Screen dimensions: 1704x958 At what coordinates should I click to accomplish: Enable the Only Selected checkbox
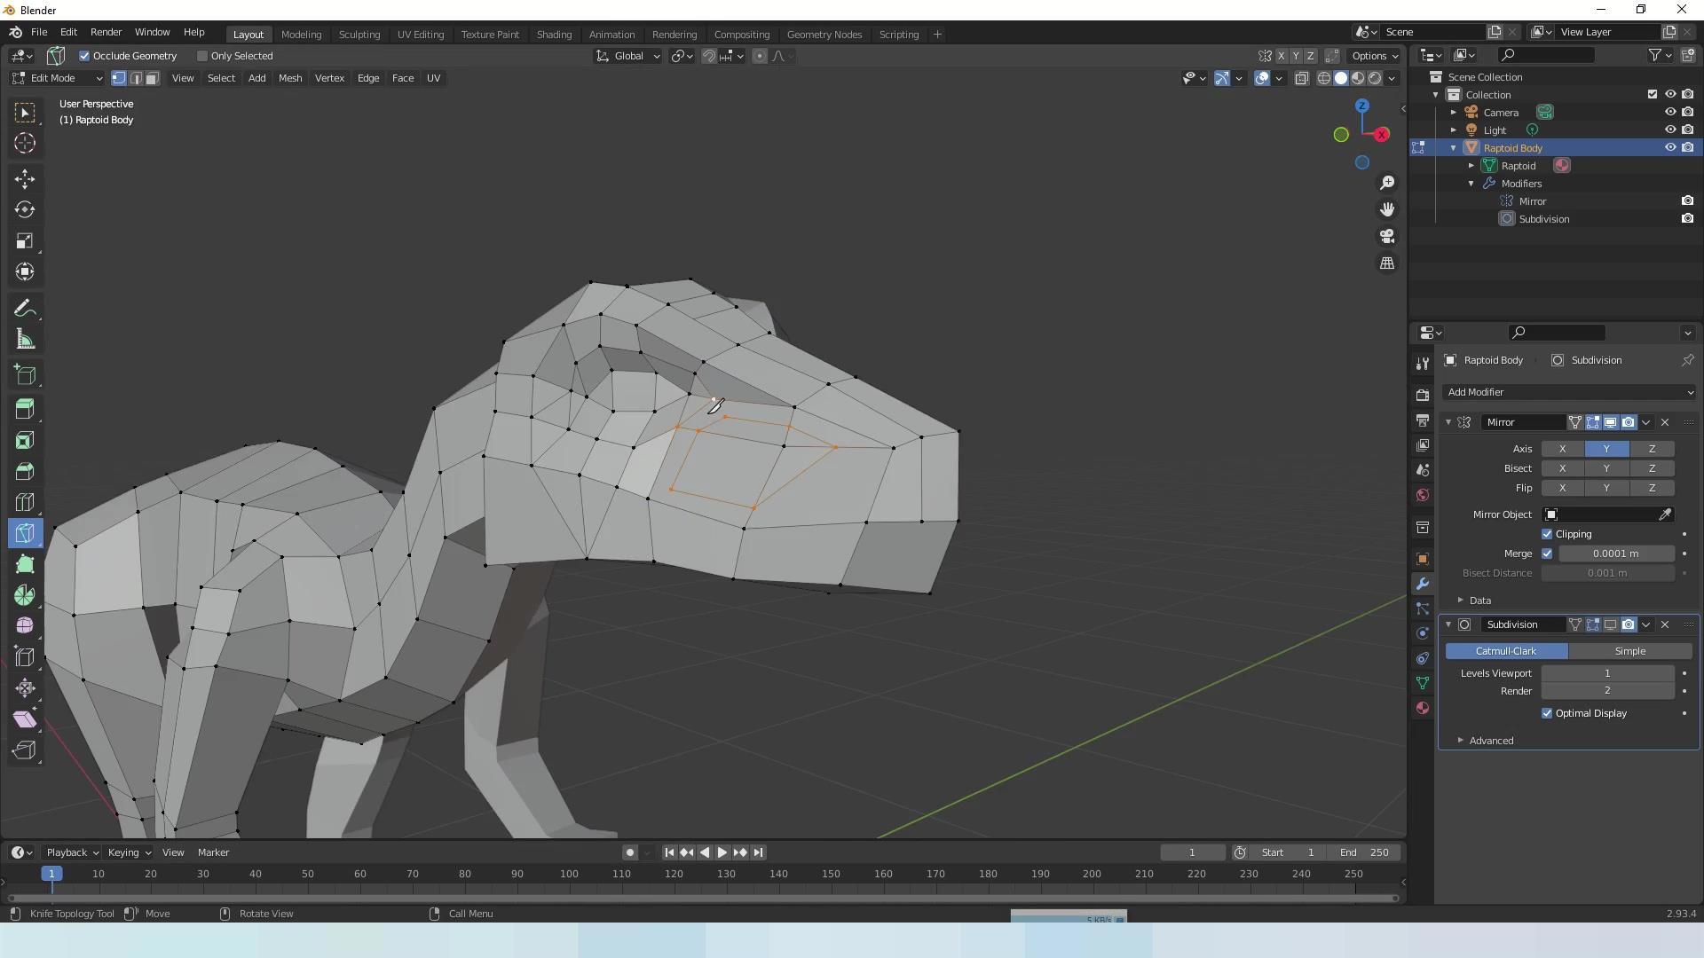click(x=202, y=56)
